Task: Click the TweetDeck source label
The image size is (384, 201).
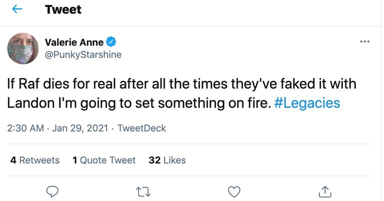Action: click(x=141, y=128)
